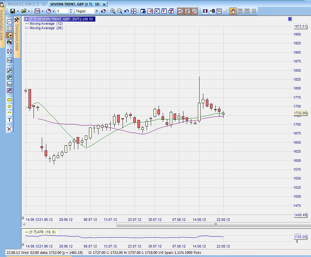Select the bar chart type icon
This screenshot has height=257, width=311.
[10, 28]
